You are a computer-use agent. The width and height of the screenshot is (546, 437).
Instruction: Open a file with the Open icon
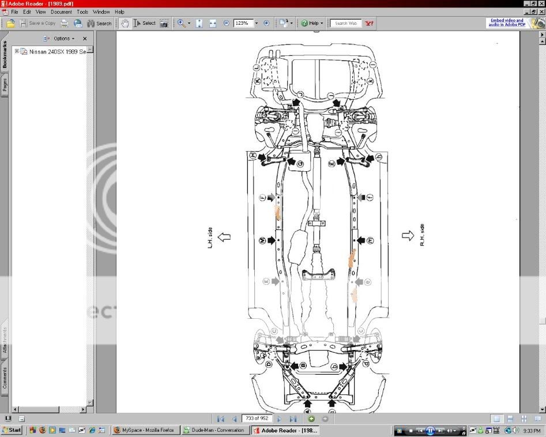pyautogui.click(x=10, y=23)
